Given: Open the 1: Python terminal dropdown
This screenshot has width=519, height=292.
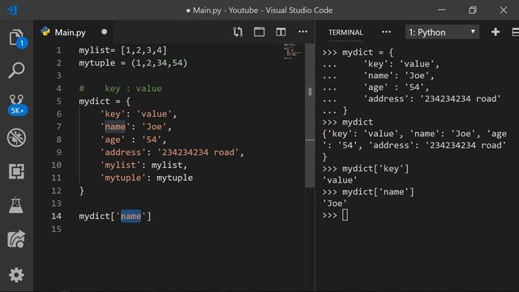Looking at the screenshot, I should pos(442,32).
